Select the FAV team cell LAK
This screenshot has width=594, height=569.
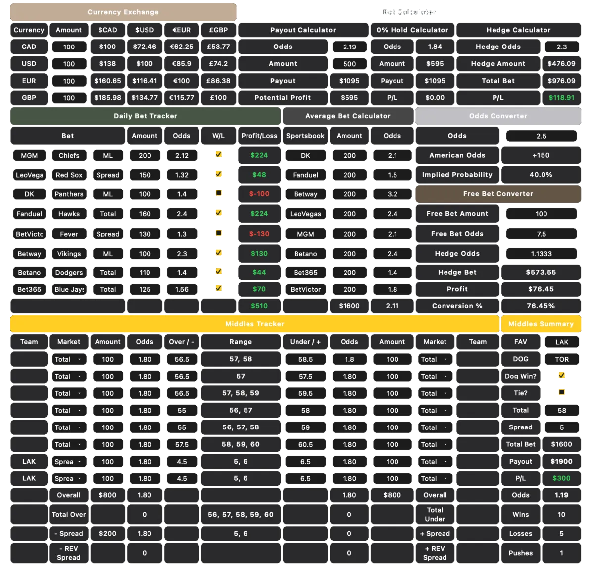(x=561, y=342)
